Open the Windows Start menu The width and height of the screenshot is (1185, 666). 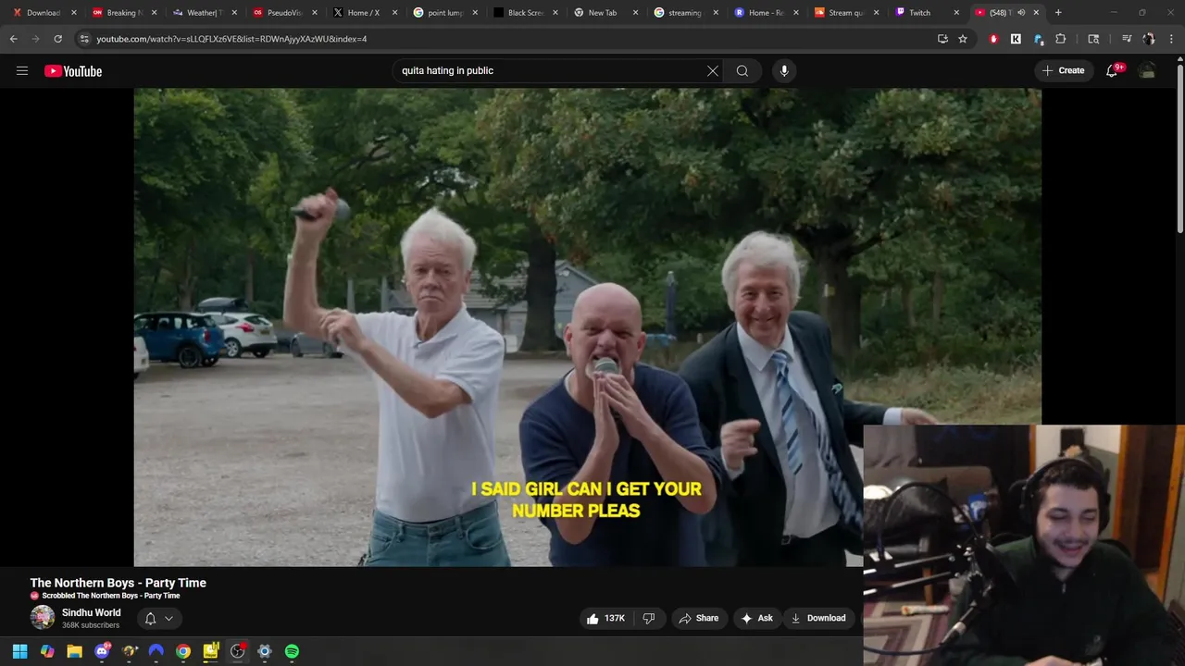19,651
